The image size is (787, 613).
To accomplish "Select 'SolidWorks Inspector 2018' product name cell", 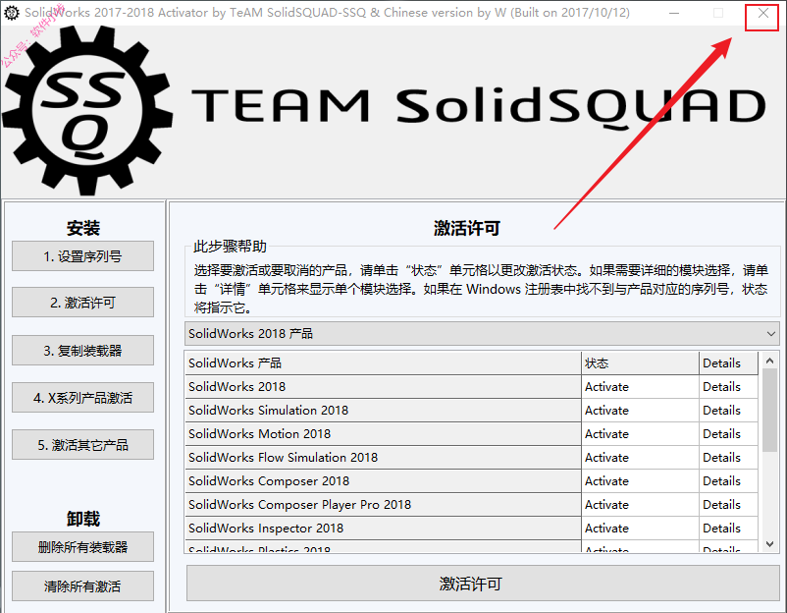I will [x=383, y=529].
